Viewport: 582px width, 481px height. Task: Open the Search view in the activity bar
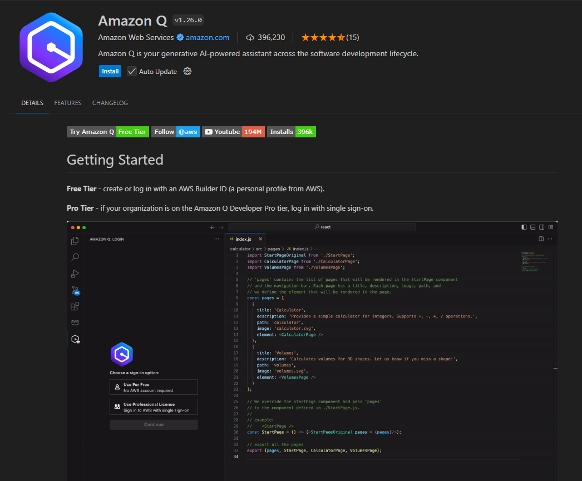point(75,257)
